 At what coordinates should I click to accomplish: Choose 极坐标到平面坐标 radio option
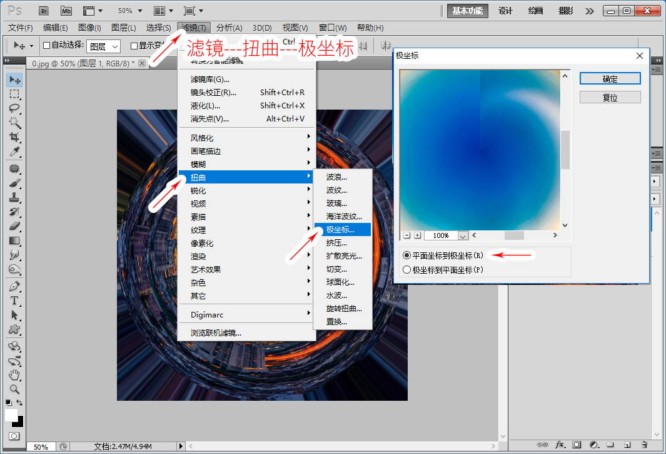tap(406, 270)
